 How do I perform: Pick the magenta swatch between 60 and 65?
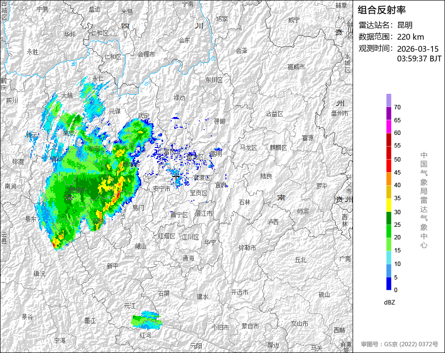click(389, 126)
